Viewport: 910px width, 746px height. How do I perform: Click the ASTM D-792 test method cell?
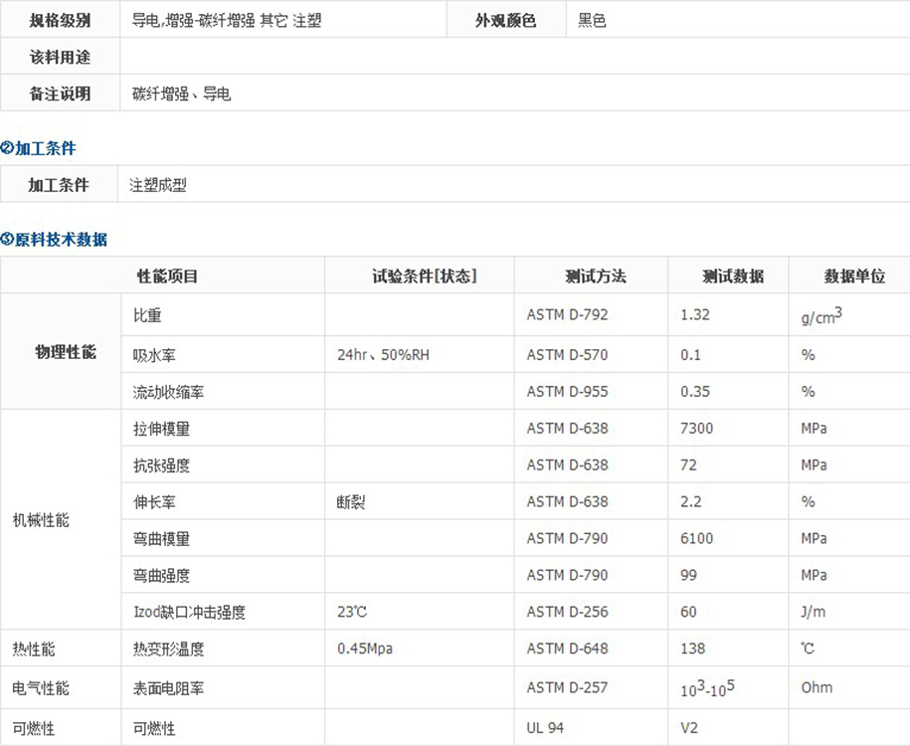click(x=567, y=315)
